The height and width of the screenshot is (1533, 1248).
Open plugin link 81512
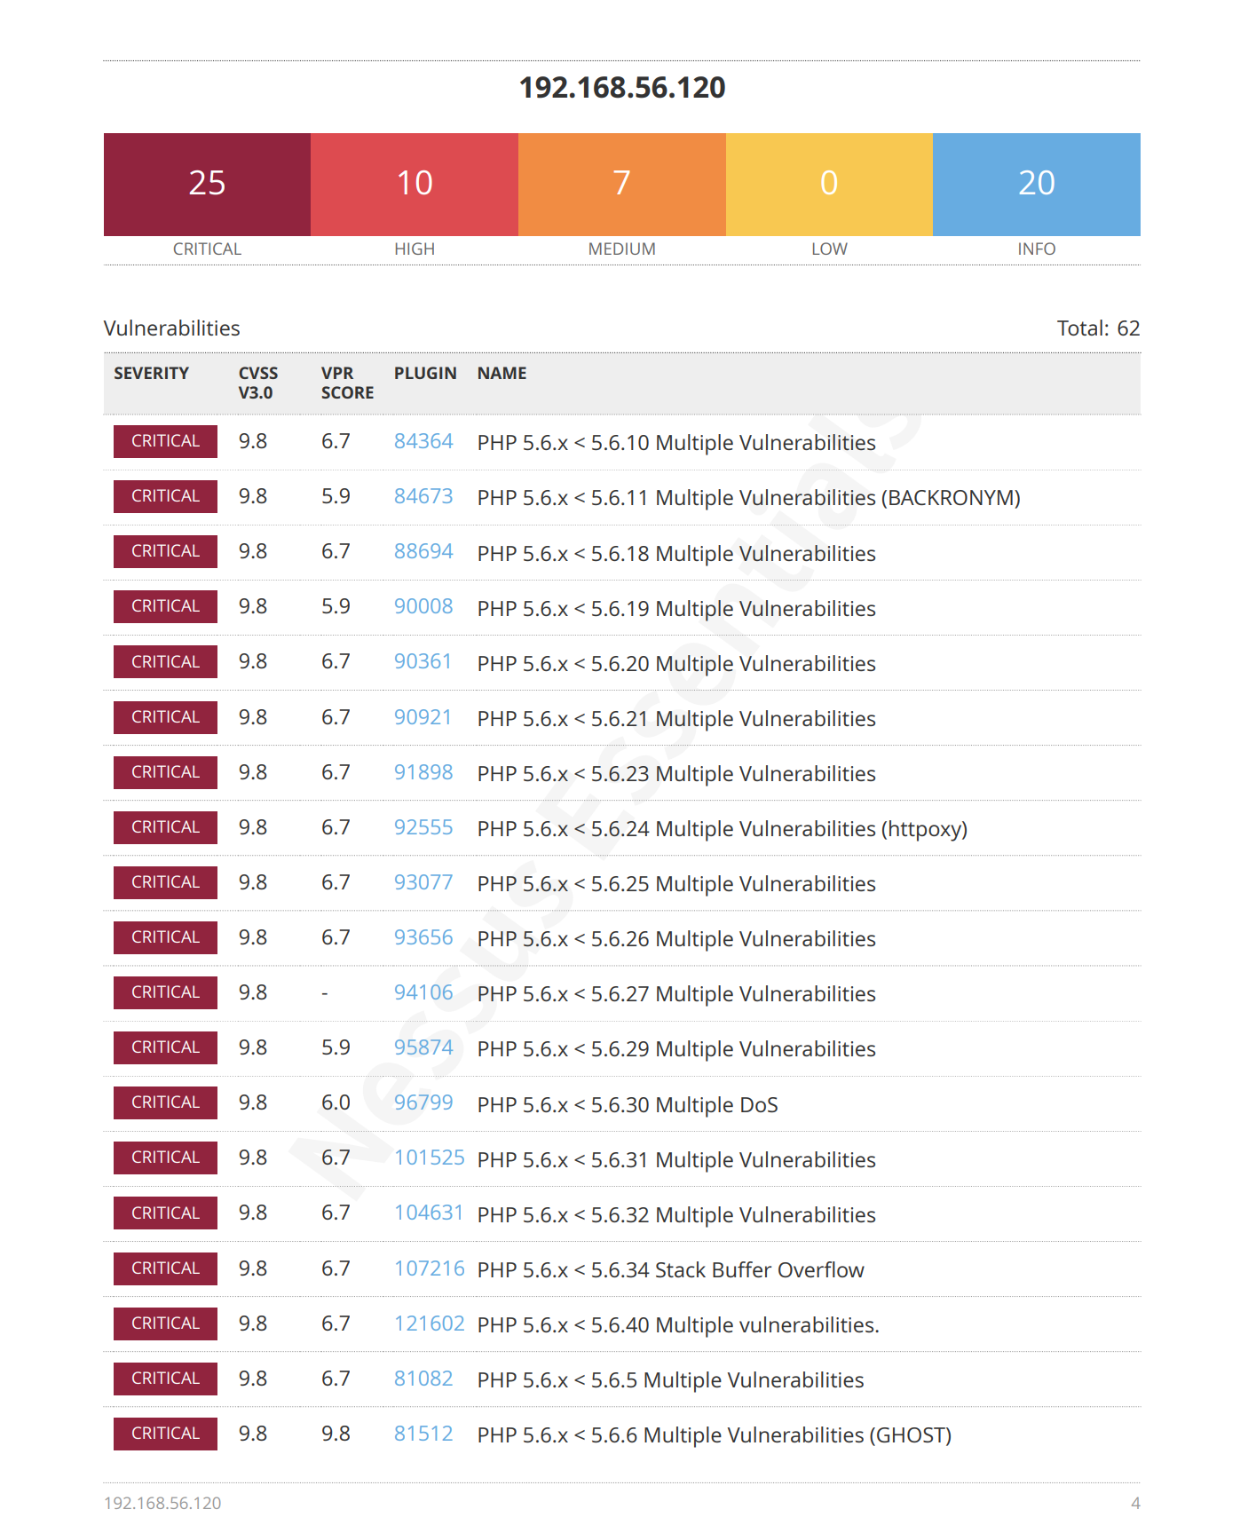pos(423,1434)
